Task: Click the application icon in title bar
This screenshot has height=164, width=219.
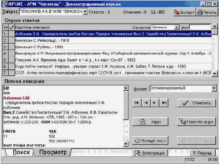Action: click(x=5, y=4)
